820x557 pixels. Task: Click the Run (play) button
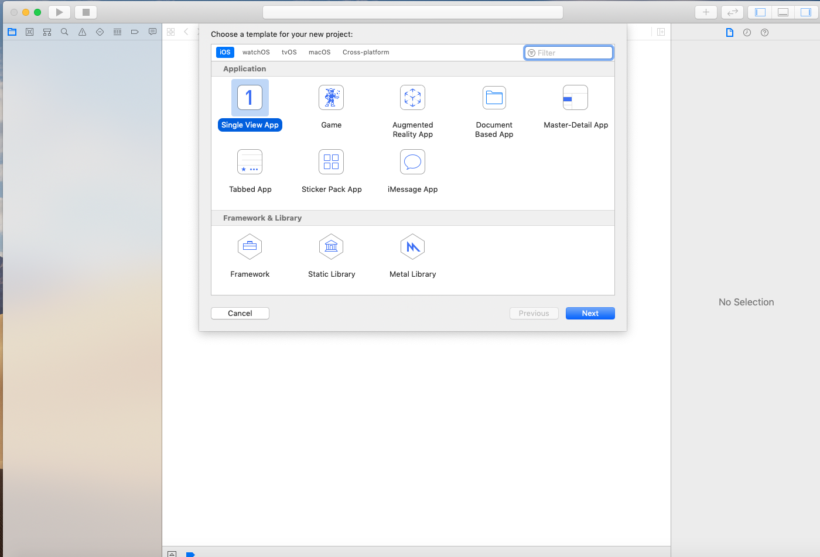59,12
